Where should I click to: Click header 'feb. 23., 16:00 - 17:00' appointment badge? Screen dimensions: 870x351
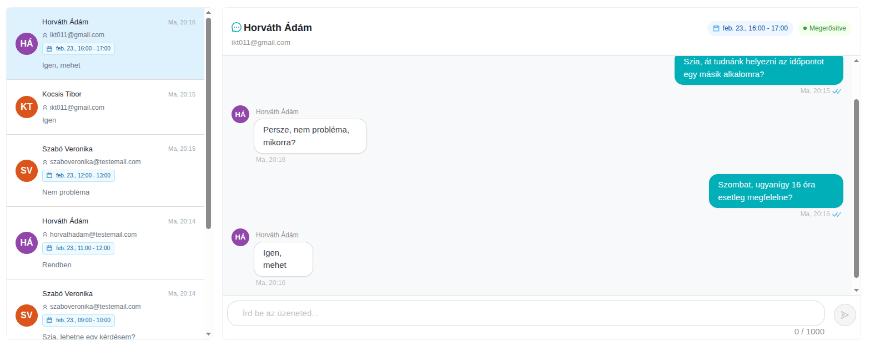[x=750, y=28]
